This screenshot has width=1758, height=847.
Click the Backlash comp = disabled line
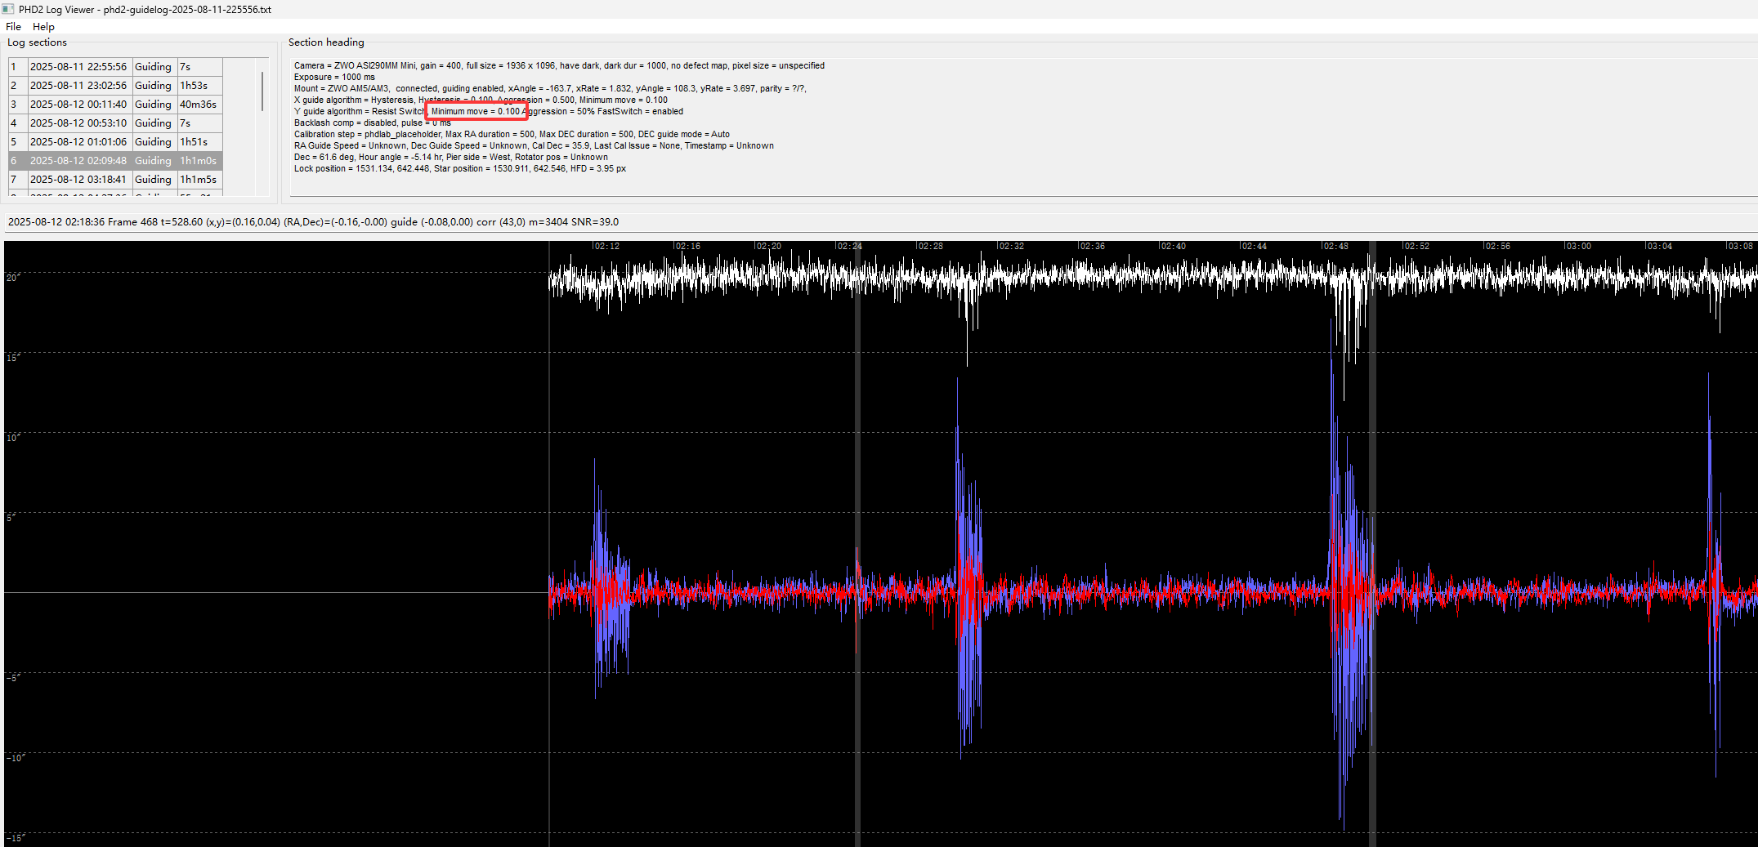(x=372, y=123)
